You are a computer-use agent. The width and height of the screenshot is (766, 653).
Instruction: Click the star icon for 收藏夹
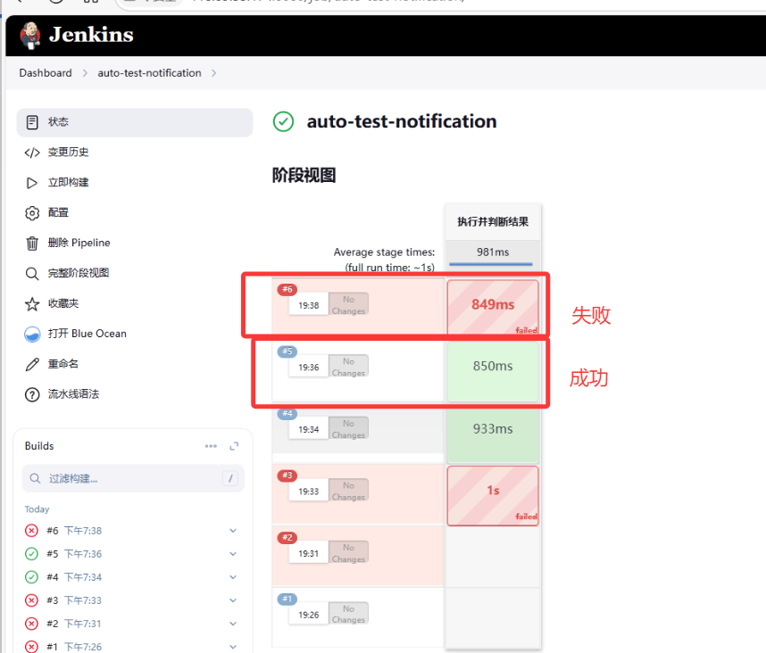click(32, 303)
